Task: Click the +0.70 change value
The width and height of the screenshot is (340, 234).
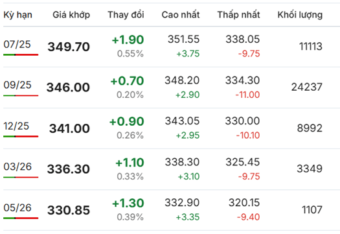Action: coord(127,81)
